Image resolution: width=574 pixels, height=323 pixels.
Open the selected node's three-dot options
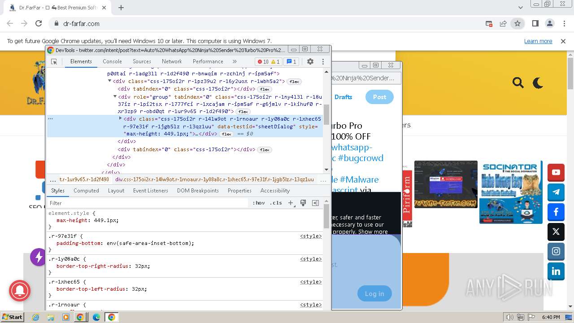tap(51, 118)
